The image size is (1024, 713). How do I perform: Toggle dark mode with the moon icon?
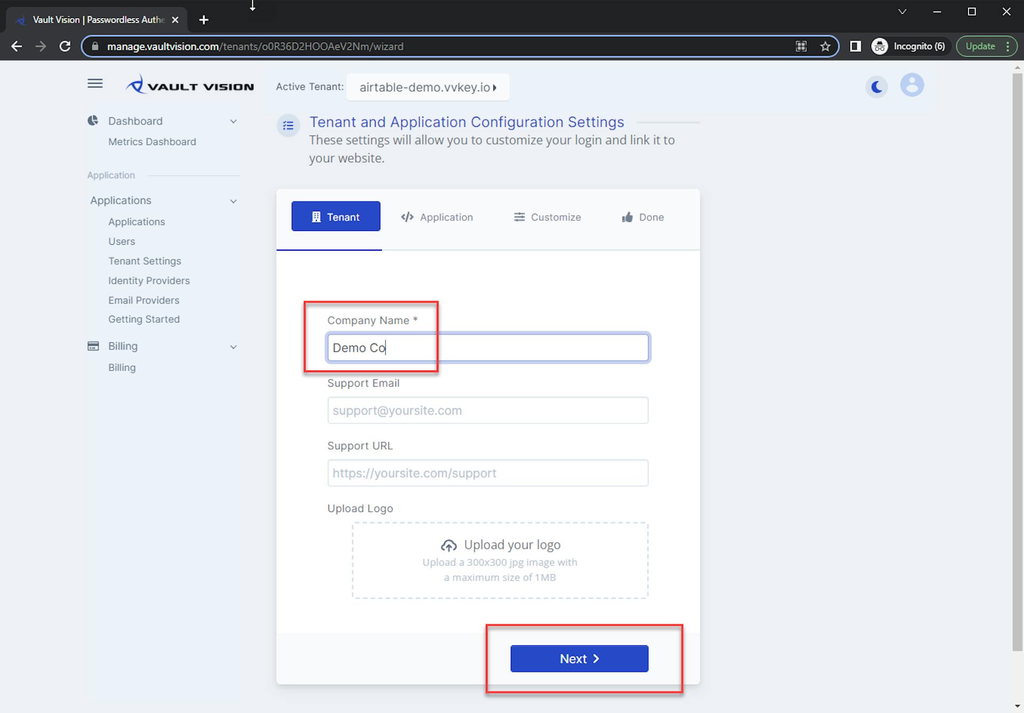[876, 87]
